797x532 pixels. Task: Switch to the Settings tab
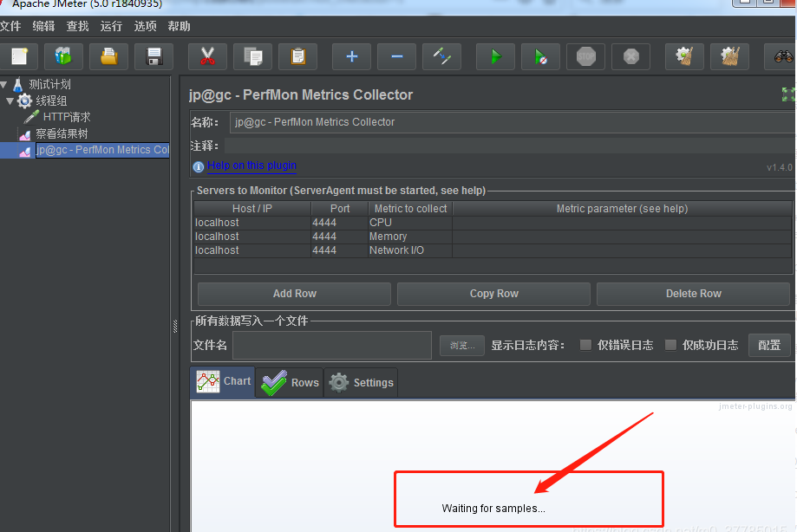[361, 383]
